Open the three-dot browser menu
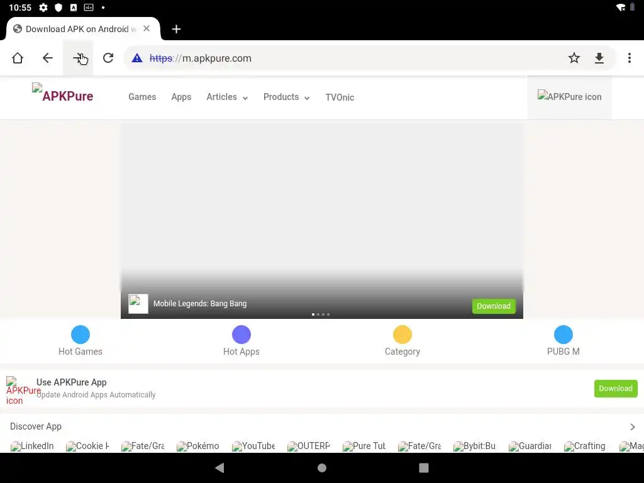The height and width of the screenshot is (483, 644). click(x=629, y=58)
